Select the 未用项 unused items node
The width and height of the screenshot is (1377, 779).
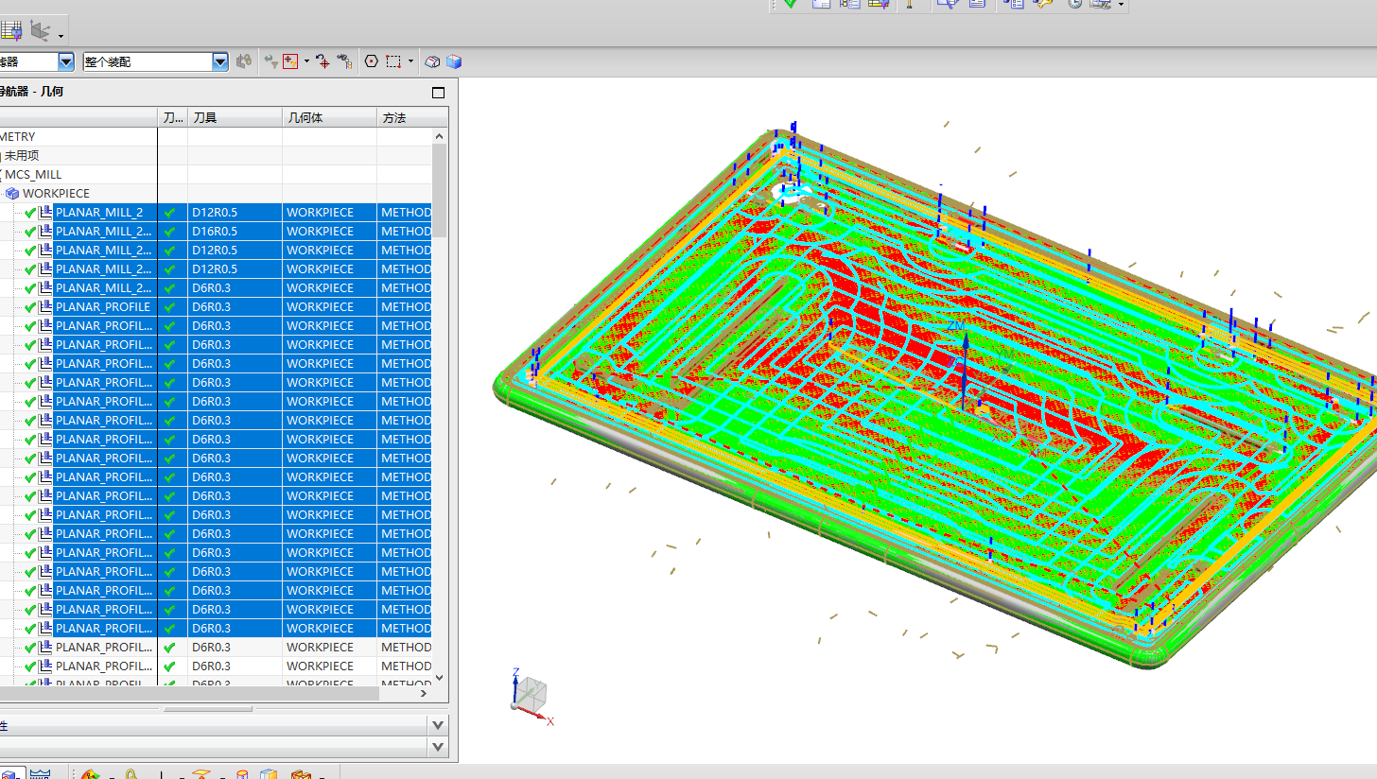click(x=22, y=156)
